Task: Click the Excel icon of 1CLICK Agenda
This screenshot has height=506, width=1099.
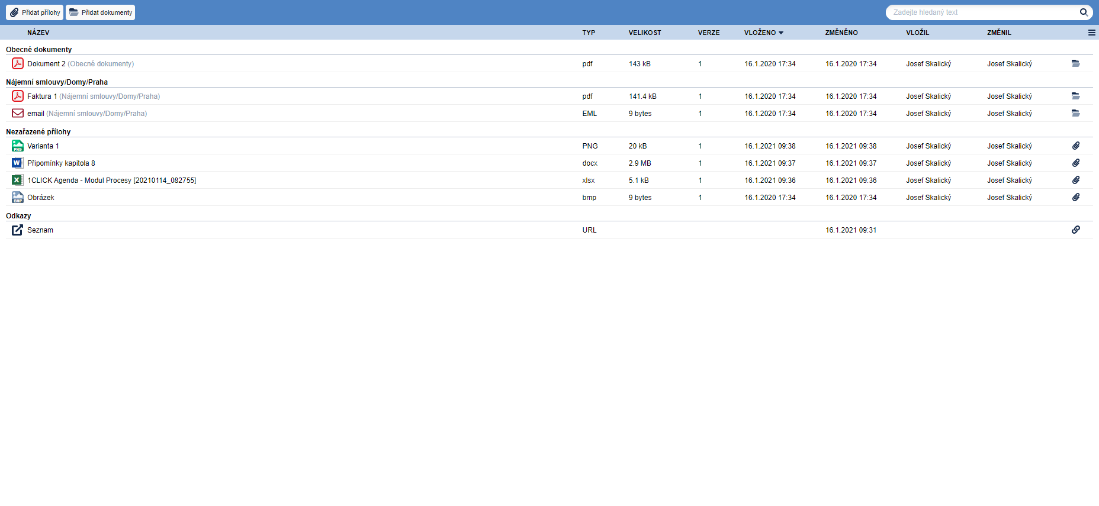Action: click(18, 180)
